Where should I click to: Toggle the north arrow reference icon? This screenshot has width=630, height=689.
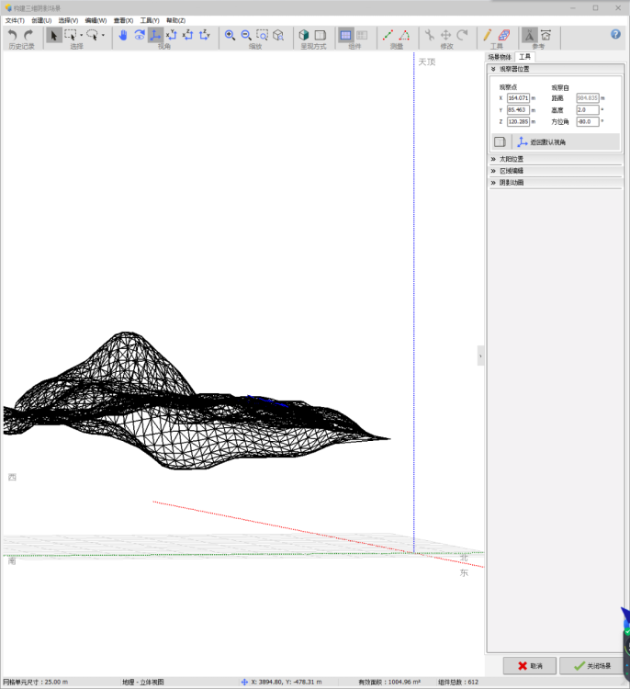point(530,35)
